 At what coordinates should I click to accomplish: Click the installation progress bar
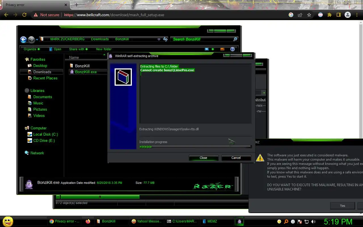pos(195,147)
